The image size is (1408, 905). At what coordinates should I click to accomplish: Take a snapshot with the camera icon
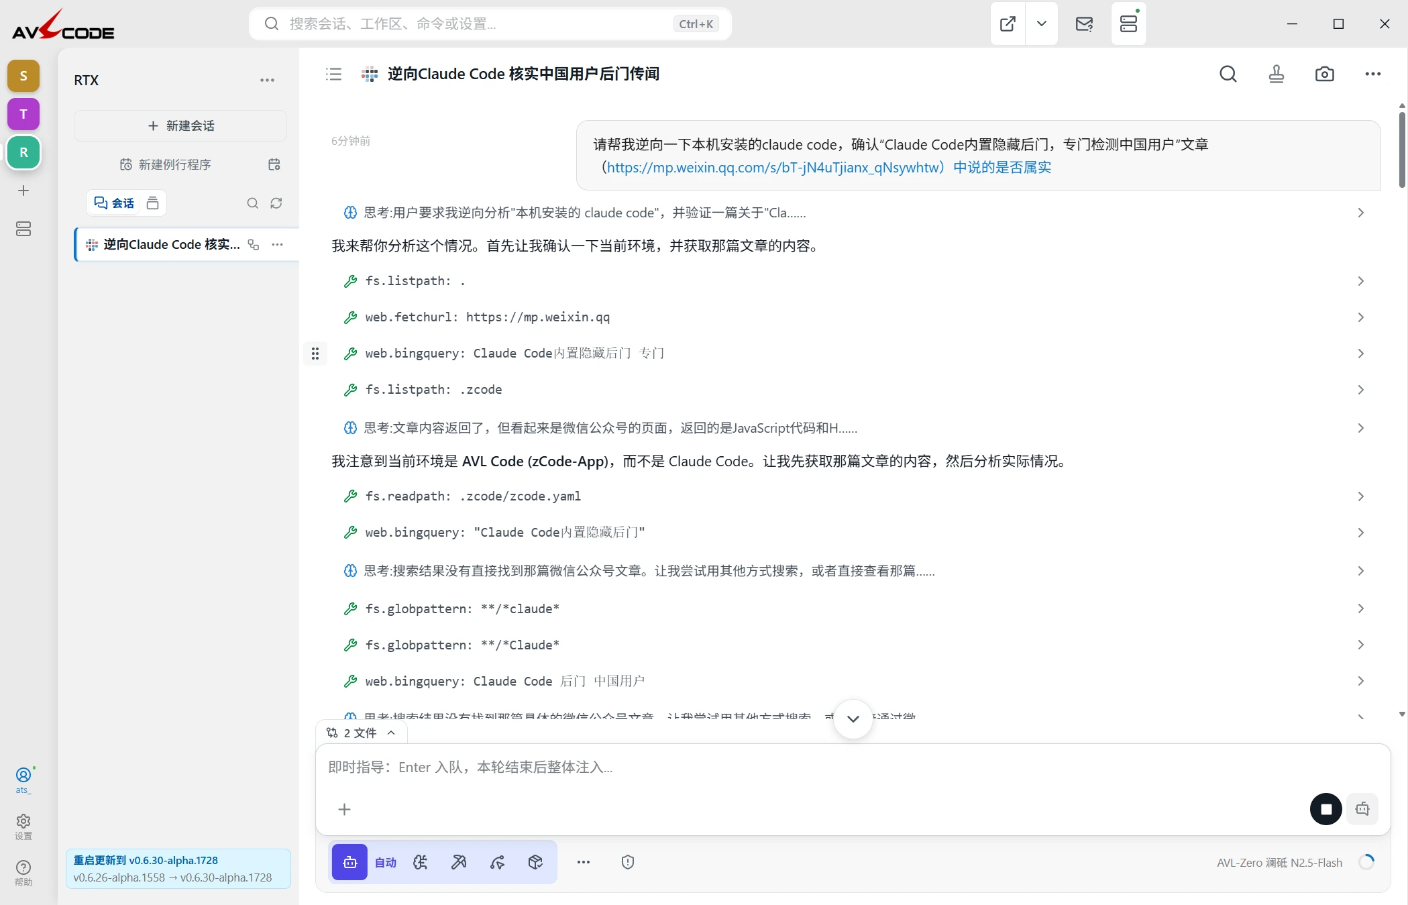(1324, 74)
